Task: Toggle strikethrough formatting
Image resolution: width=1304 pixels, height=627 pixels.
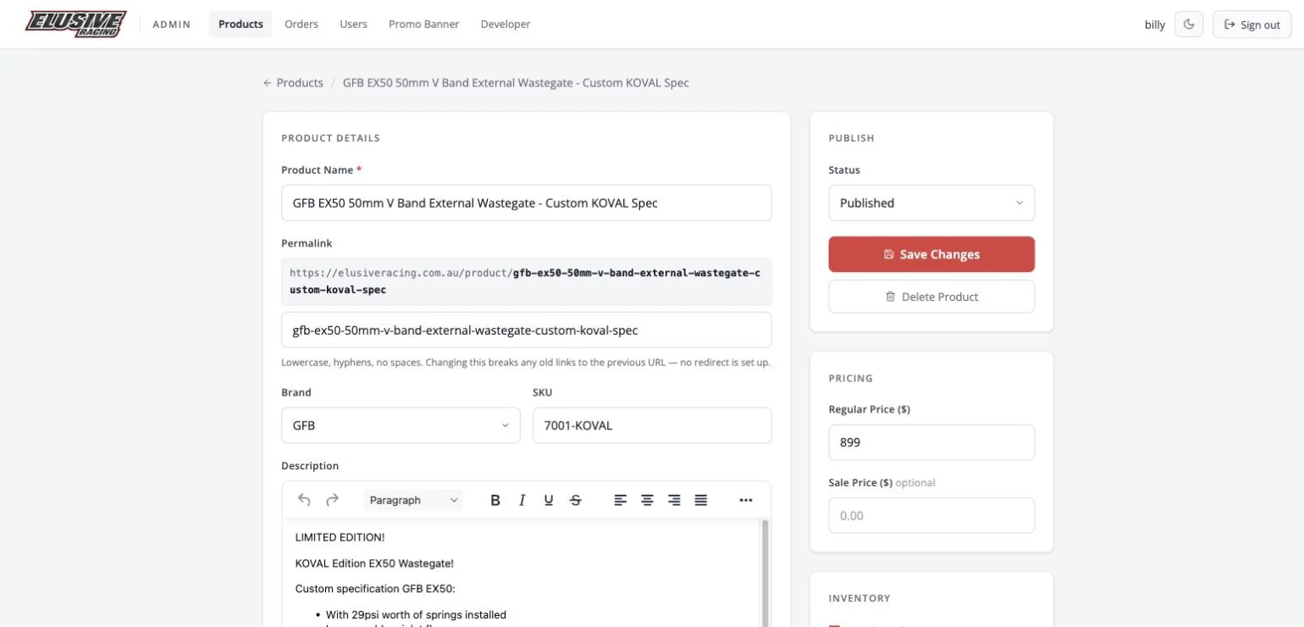Action: (x=576, y=500)
